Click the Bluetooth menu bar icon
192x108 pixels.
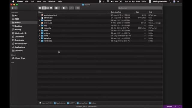[x=104, y=1]
